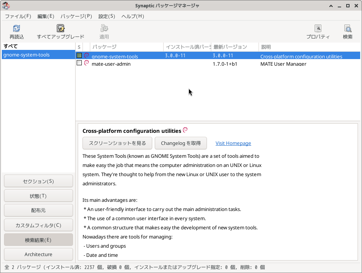Switch to the セクション(S) filter view
Image resolution: width=362 pixels, height=273 pixels.
click(x=38, y=181)
